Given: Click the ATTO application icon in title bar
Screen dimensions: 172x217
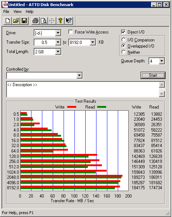Looking at the screenshot, I should pyautogui.click(x=5, y=5).
